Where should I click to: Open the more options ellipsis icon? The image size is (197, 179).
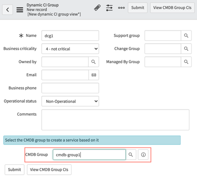point(122,8)
